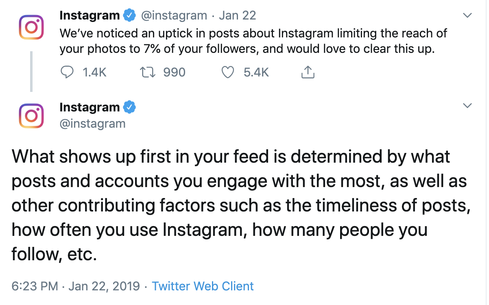Click the @instagram handle in the first tweet
Image resolution: width=489 pixels, height=305 pixels.
point(174,16)
